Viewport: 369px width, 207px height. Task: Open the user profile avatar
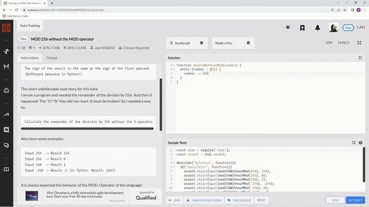(x=334, y=28)
